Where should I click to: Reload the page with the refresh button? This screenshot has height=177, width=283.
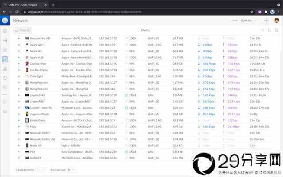[x=17, y=12]
